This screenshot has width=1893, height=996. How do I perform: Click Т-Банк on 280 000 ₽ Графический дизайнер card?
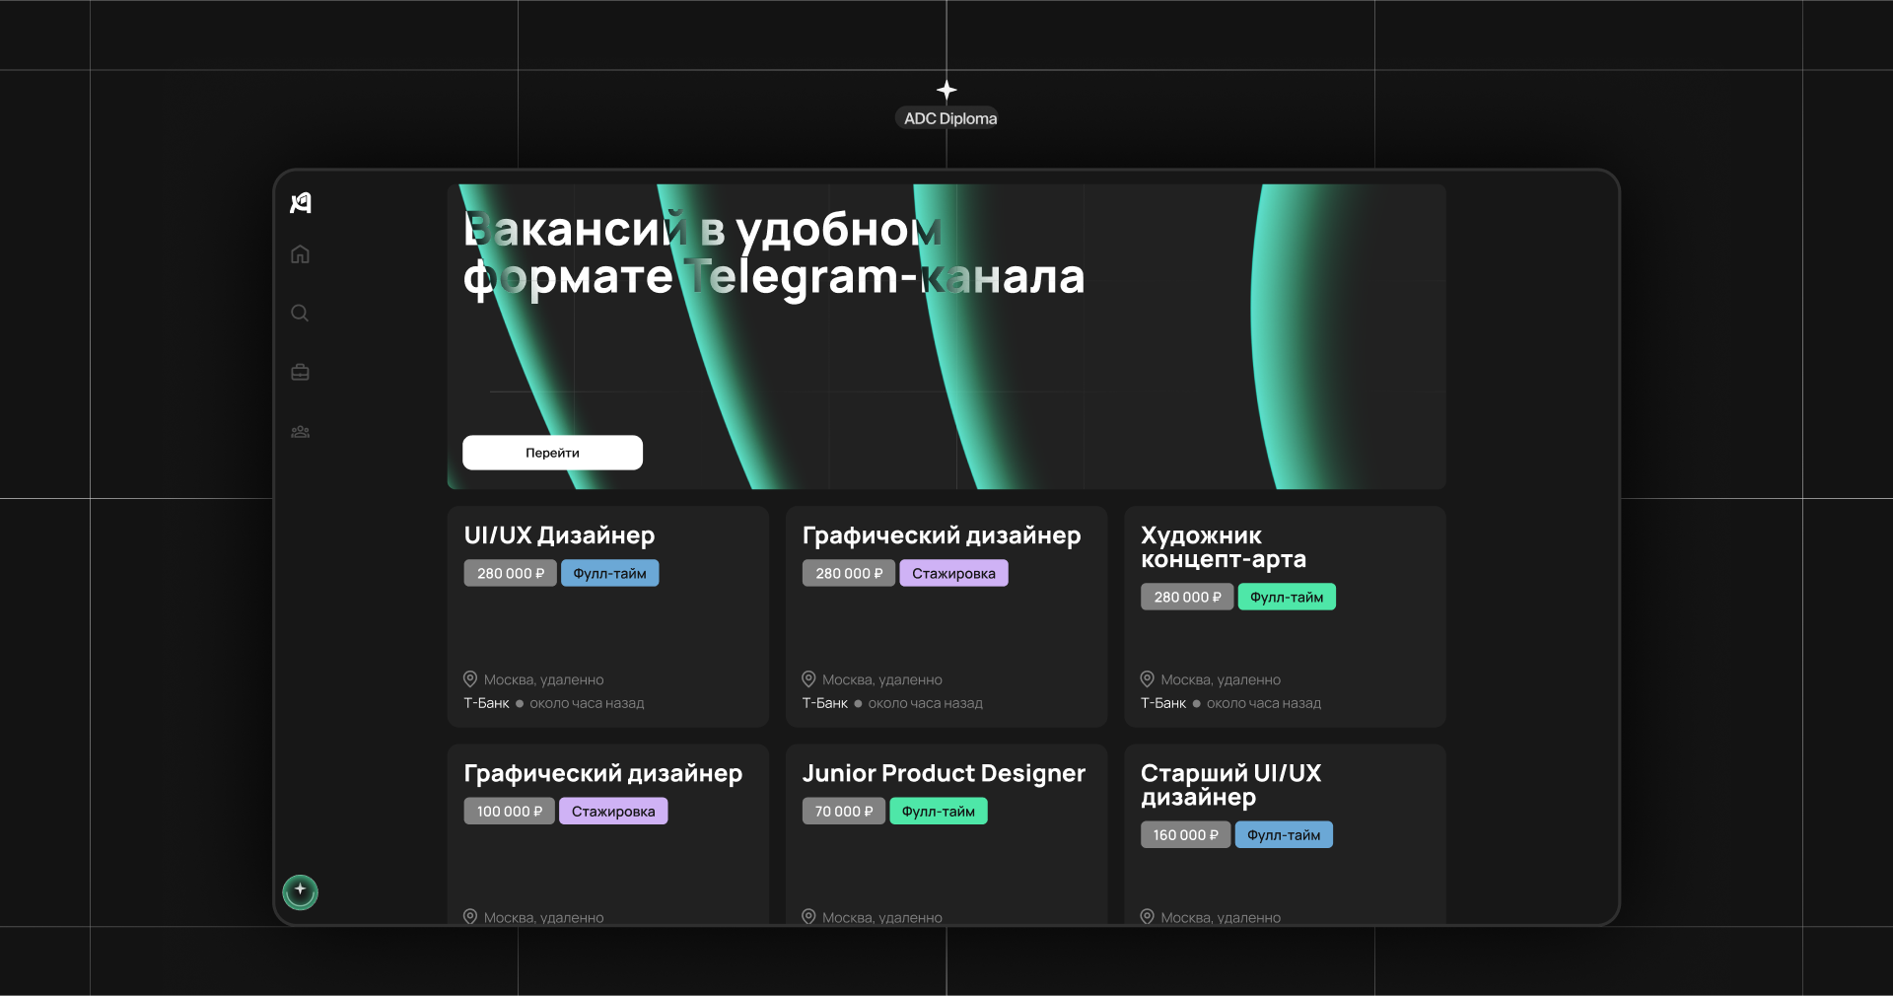(x=825, y=703)
